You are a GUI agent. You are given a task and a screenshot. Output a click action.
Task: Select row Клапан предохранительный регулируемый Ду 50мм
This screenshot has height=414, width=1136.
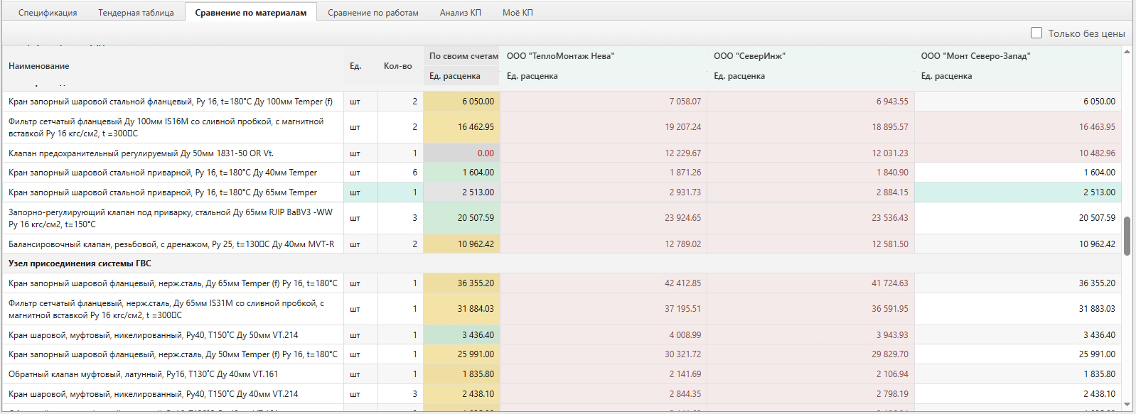pos(562,153)
